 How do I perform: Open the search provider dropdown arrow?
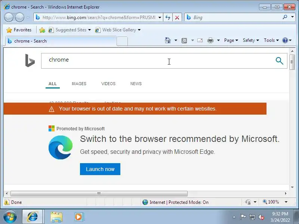coord(293,17)
